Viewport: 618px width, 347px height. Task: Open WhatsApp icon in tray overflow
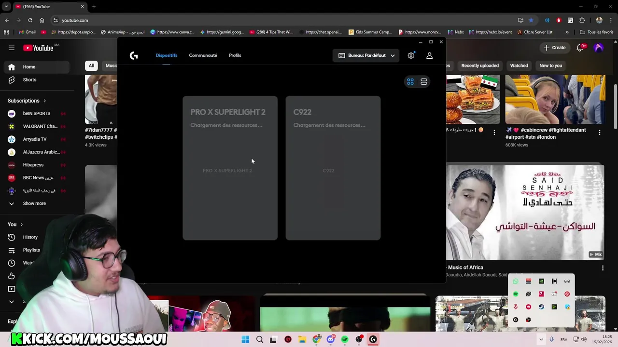click(516, 281)
